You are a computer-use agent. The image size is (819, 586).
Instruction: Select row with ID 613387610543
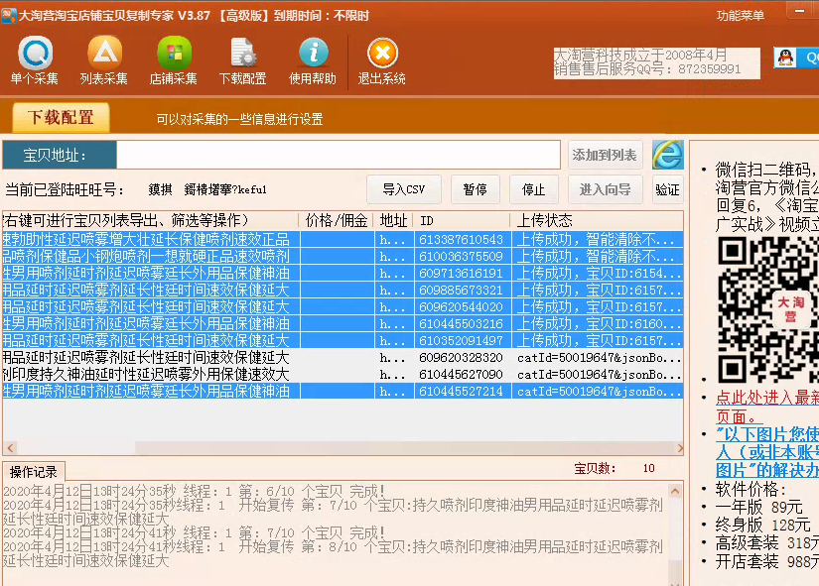pos(342,240)
